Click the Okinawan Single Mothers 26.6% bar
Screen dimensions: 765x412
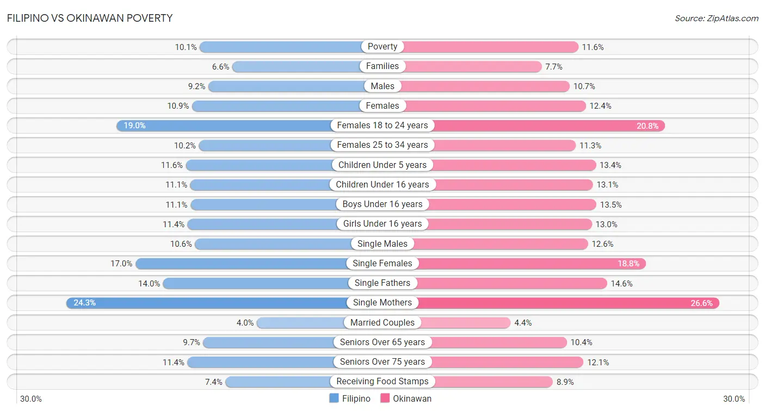pos(551,303)
